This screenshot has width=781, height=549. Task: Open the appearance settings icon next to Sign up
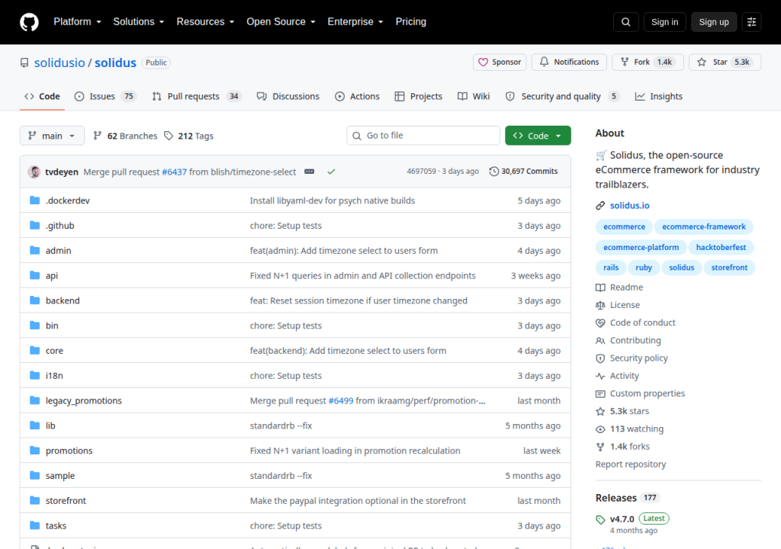(x=751, y=22)
